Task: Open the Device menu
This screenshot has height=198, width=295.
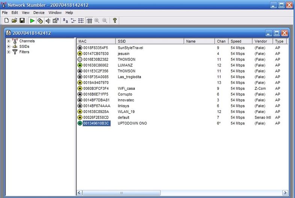Action: [x=39, y=13]
